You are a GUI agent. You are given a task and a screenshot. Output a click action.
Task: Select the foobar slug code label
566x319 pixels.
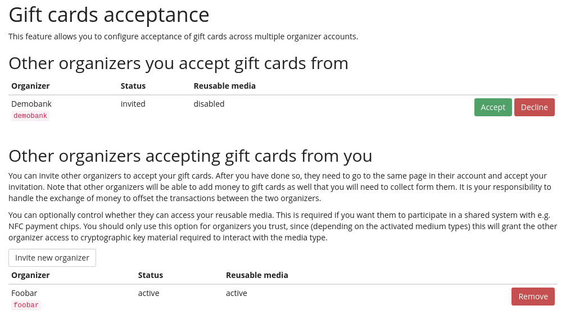tap(26, 305)
